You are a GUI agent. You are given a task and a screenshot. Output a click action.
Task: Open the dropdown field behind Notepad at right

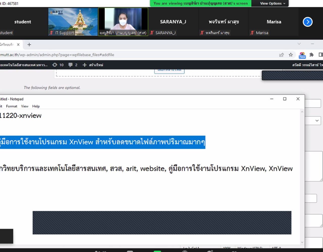click(313, 121)
